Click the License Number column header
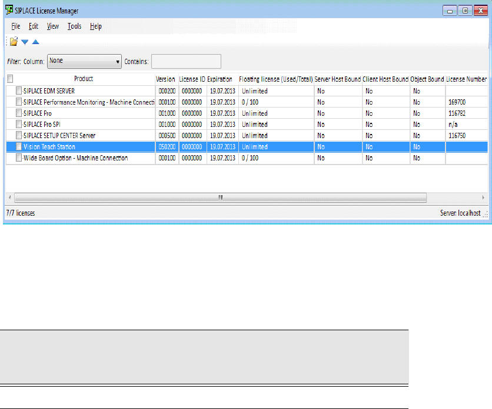This screenshot has width=492, height=409. pyautogui.click(x=466, y=79)
